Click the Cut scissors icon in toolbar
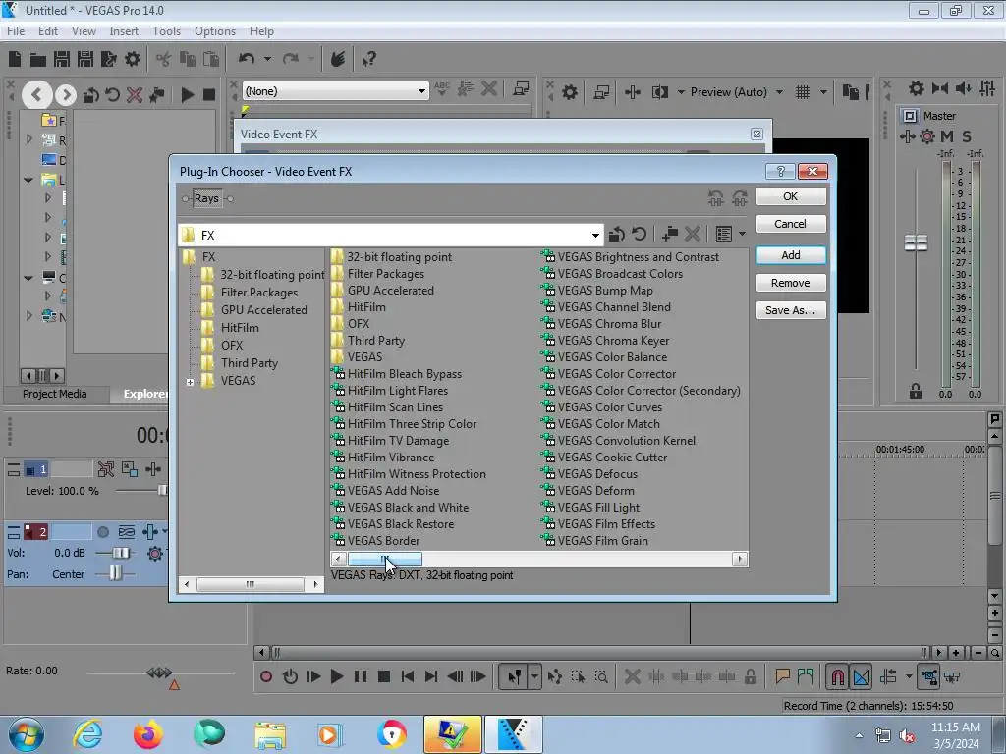1006x754 pixels. click(x=164, y=60)
